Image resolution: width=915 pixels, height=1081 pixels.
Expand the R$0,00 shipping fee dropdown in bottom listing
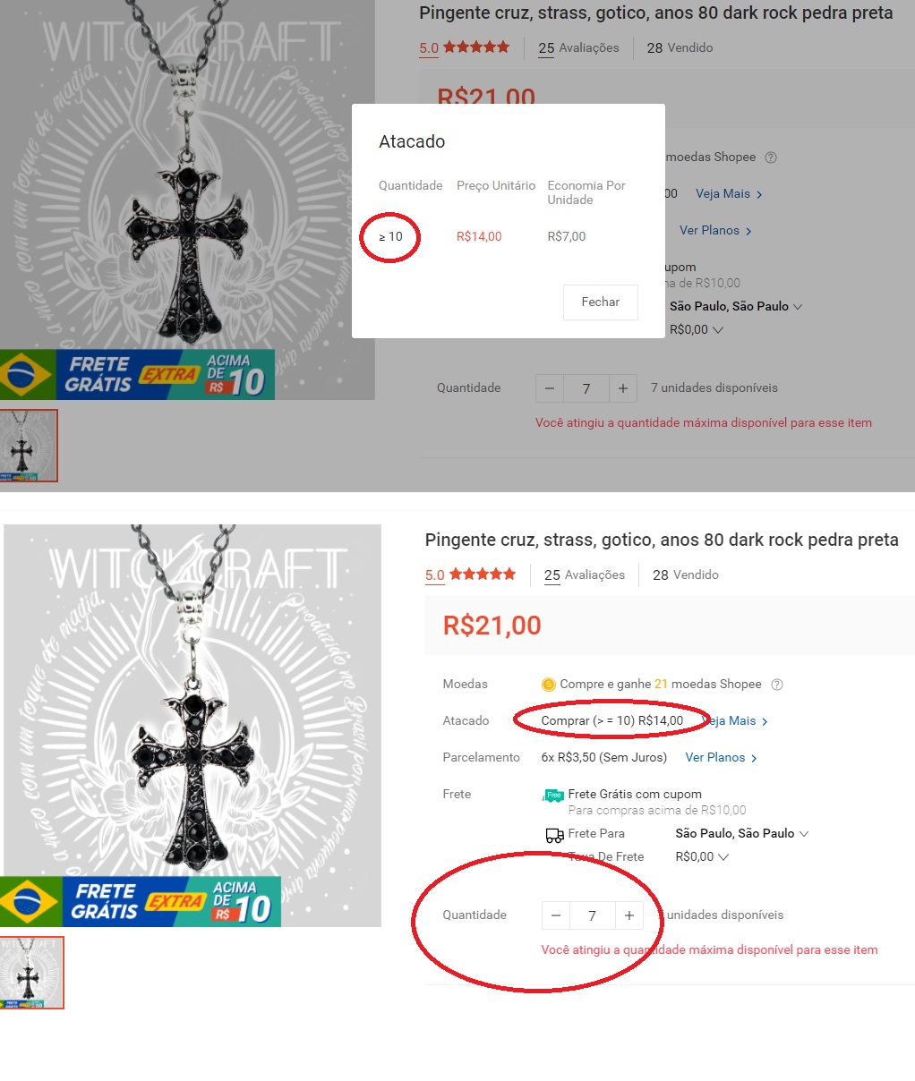coord(702,856)
